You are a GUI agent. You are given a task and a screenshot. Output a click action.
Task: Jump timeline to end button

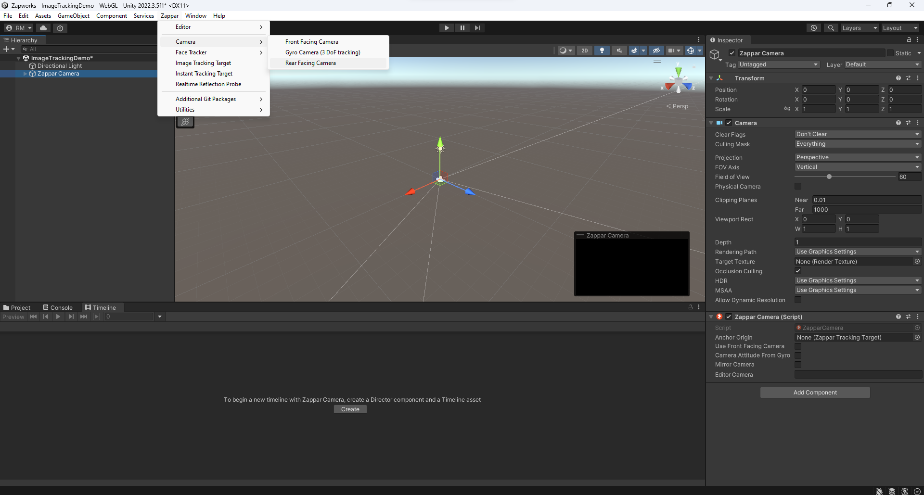coord(84,317)
